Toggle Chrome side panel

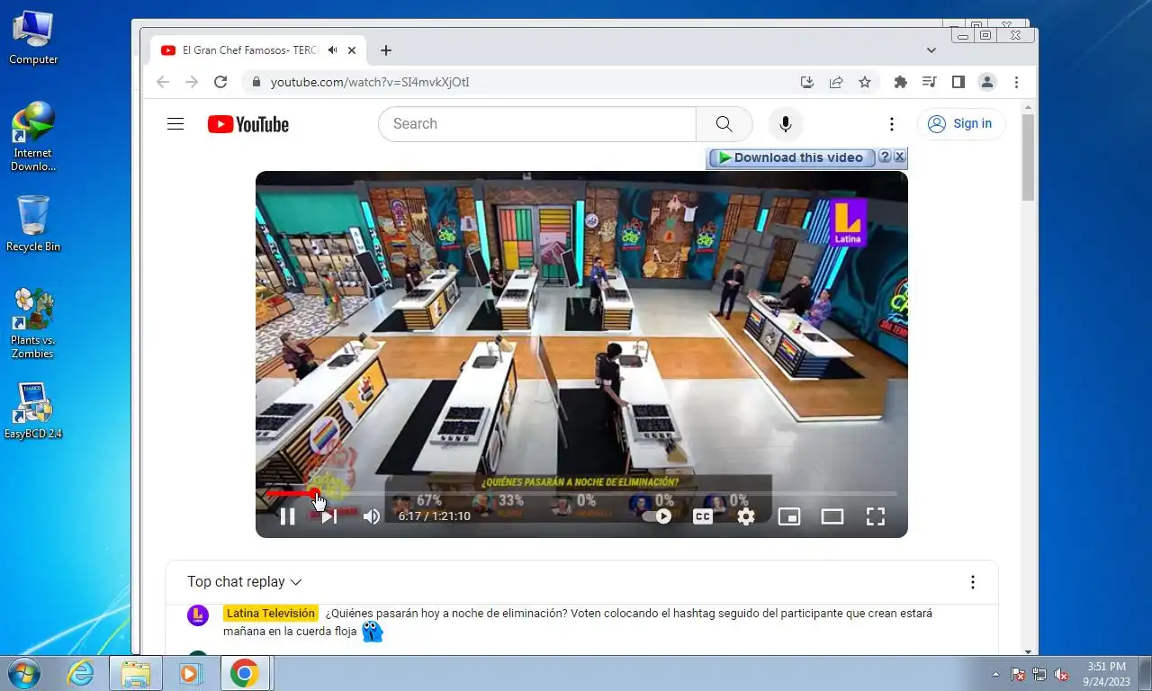point(958,82)
